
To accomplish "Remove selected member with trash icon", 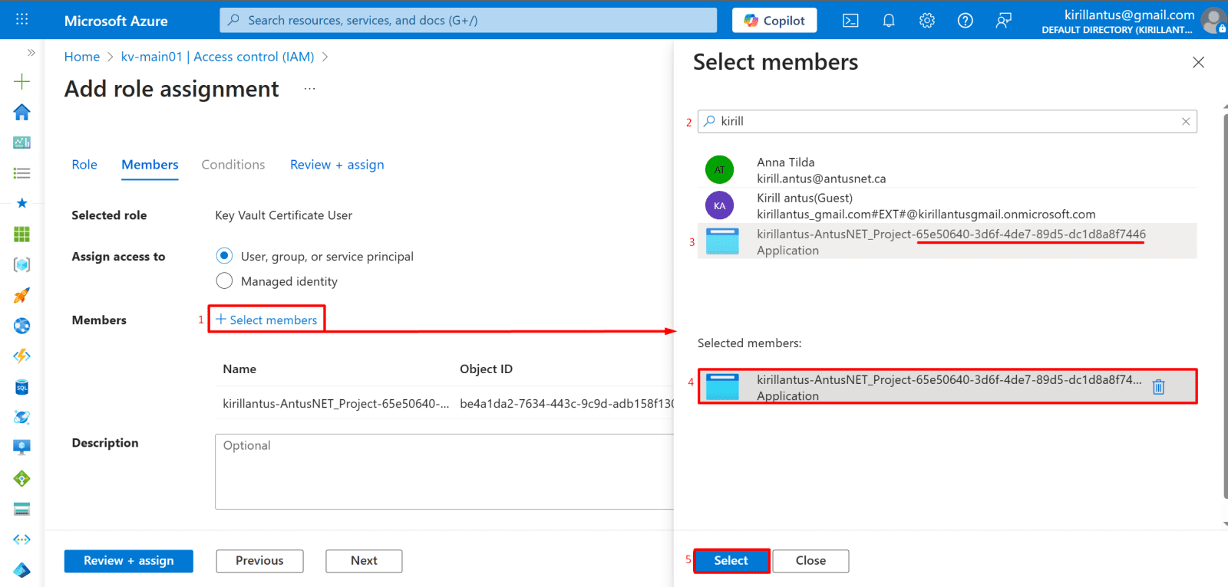I will tap(1158, 387).
